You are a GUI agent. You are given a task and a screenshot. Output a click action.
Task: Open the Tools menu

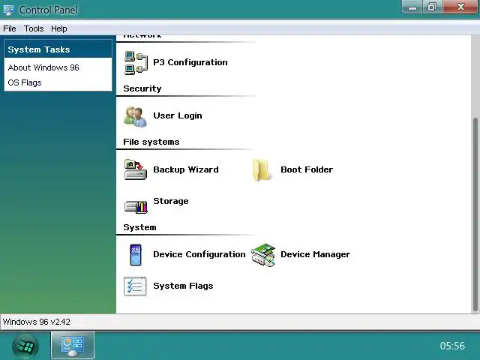pos(34,28)
